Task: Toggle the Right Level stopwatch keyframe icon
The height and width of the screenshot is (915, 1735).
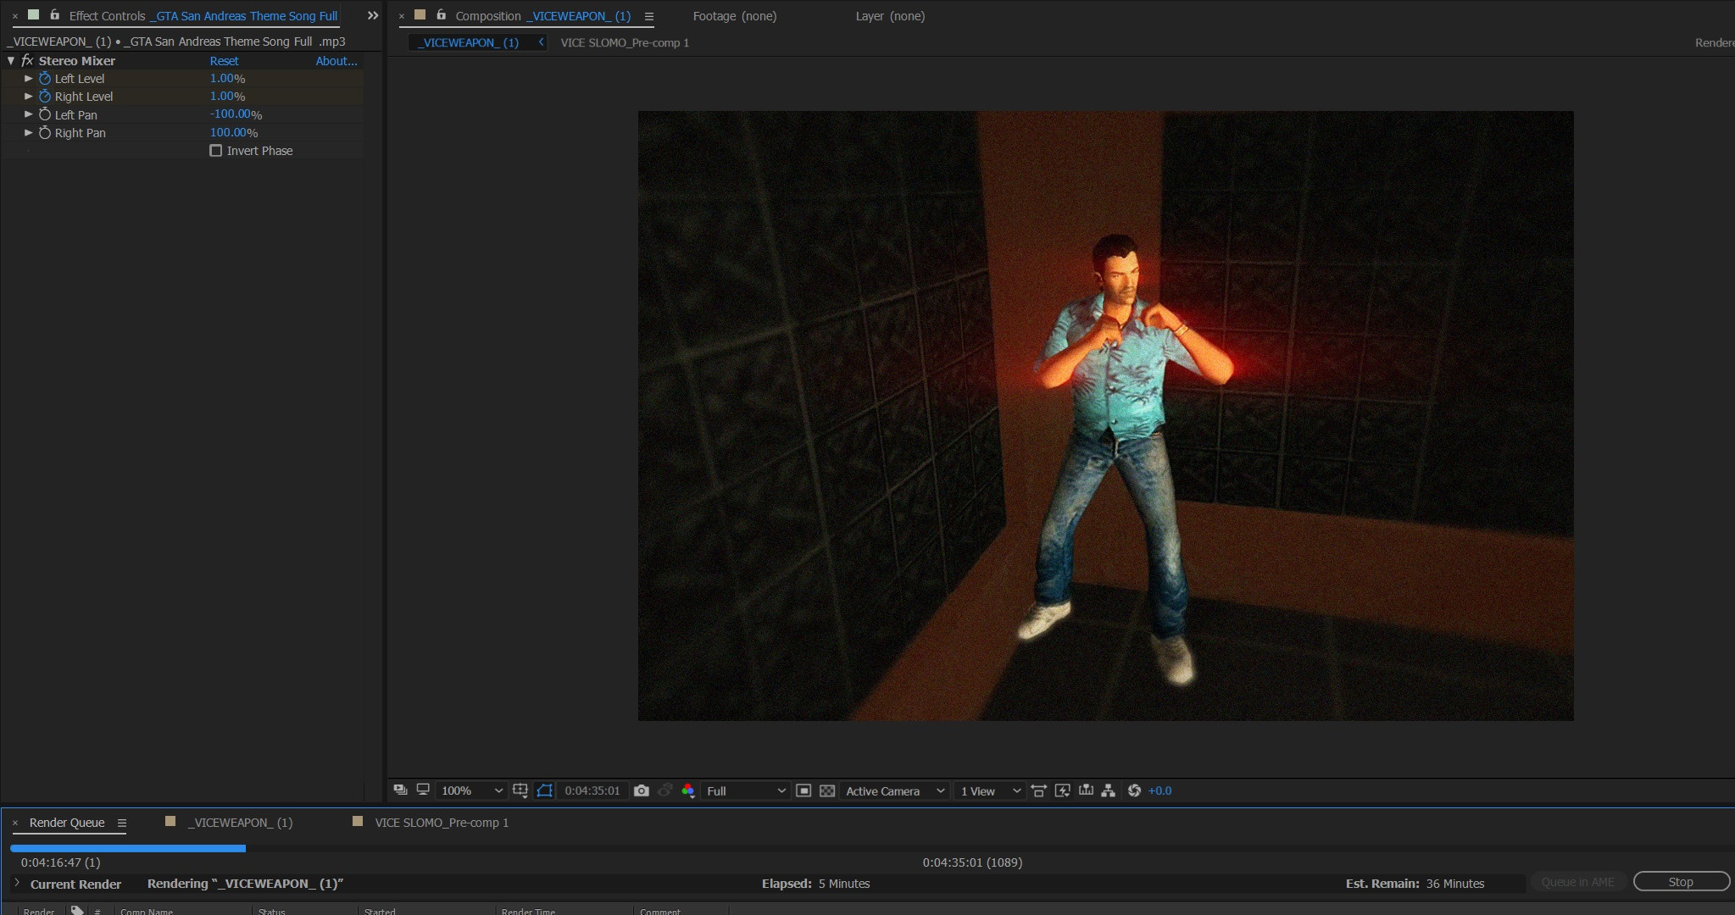Action: 45,97
